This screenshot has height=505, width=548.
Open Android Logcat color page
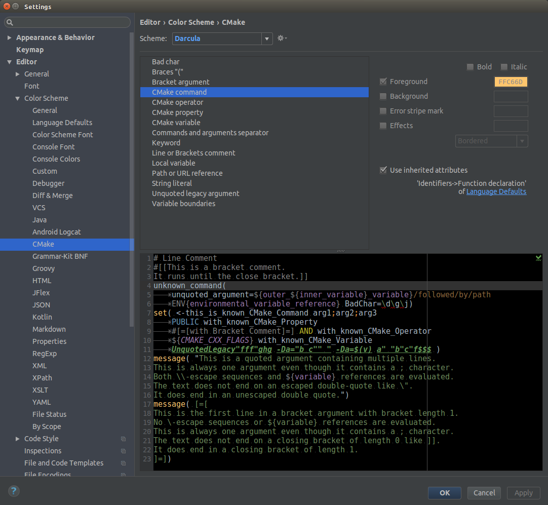pyautogui.click(x=56, y=232)
